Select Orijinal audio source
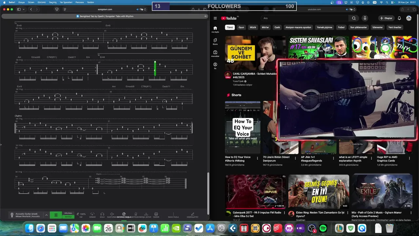Image resolution: width=419 pixels, height=236 pixels. pos(68,213)
